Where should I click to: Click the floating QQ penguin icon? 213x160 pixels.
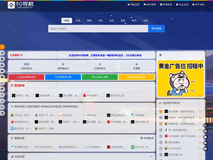pos(206,137)
